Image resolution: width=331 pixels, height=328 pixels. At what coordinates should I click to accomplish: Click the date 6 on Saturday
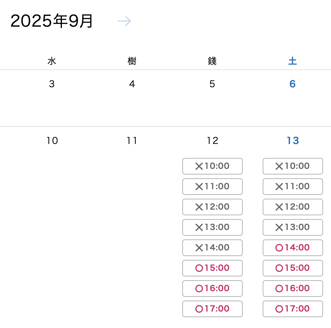tap(293, 84)
